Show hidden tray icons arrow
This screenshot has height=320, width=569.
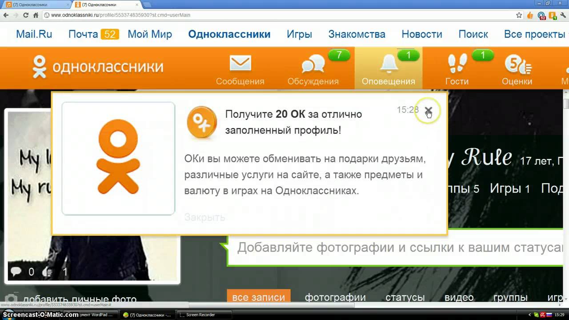pyautogui.click(x=529, y=315)
